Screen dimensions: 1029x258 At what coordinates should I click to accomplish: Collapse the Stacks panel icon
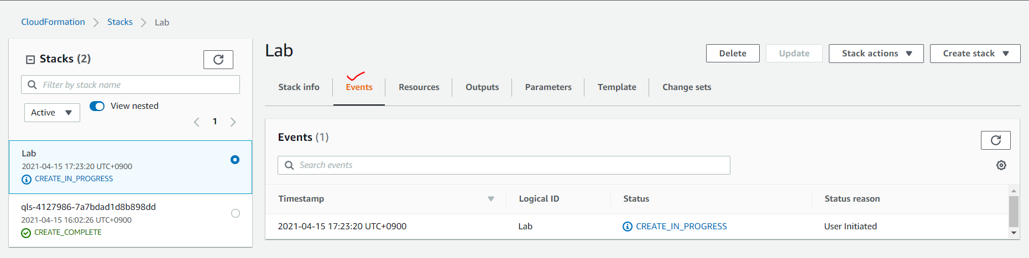pyautogui.click(x=31, y=60)
